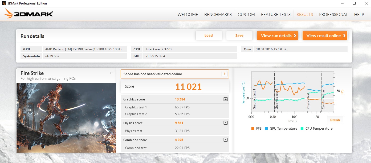Click Physics test result 31.31 FPS

pos(182,131)
